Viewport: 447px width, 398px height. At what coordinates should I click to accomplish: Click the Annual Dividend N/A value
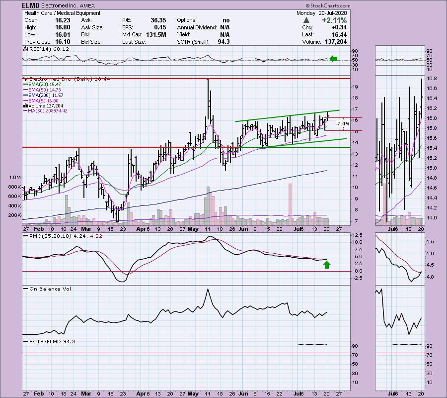[225, 27]
